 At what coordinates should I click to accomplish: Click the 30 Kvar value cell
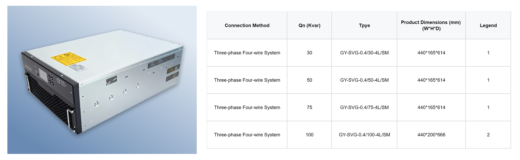[309, 53]
